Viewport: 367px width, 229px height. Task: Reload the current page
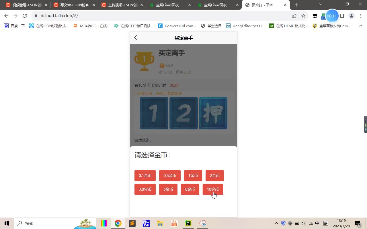(x=25, y=16)
